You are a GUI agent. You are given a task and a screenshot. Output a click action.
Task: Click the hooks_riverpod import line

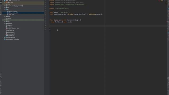tap(68, 5)
